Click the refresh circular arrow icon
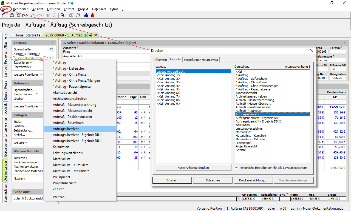 coord(78,15)
